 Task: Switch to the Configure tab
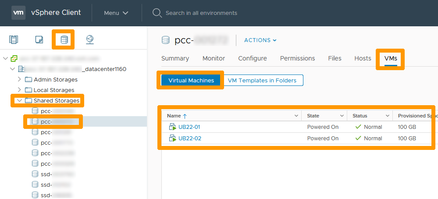click(x=252, y=58)
